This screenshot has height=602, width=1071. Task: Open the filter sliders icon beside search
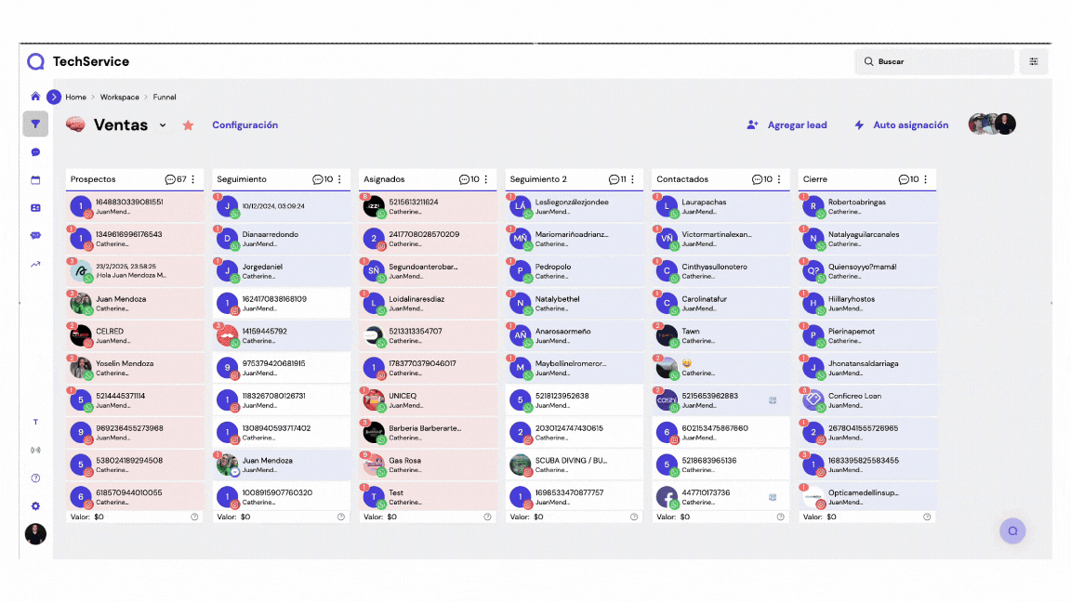coord(1033,61)
